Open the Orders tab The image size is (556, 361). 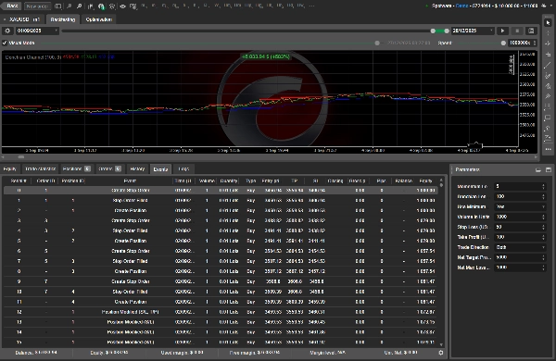click(109, 169)
